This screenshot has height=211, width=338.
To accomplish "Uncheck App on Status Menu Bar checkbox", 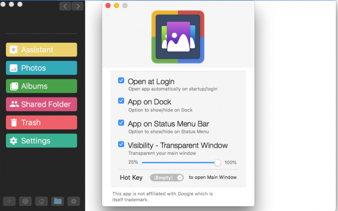I will click(121, 123).
